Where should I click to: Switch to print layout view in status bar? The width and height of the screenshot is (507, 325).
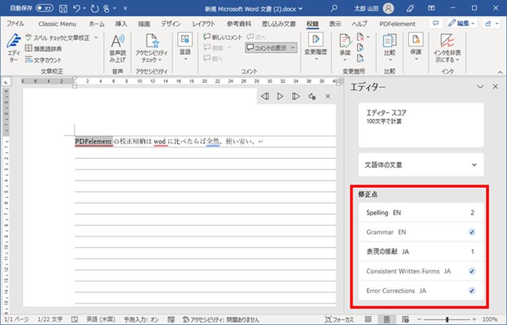[387, 320]
